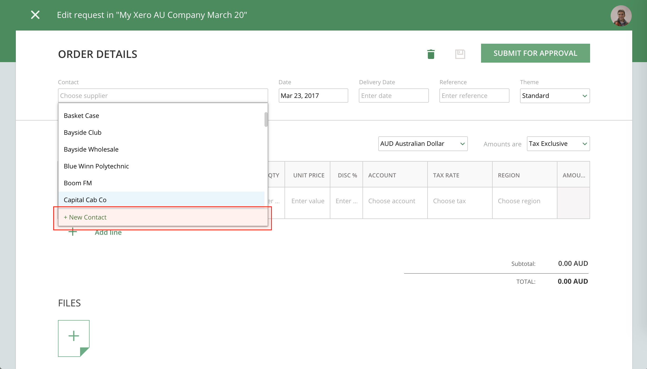647x369 pixels.
Task: Close the edit request with X icon
Action: 35,15
